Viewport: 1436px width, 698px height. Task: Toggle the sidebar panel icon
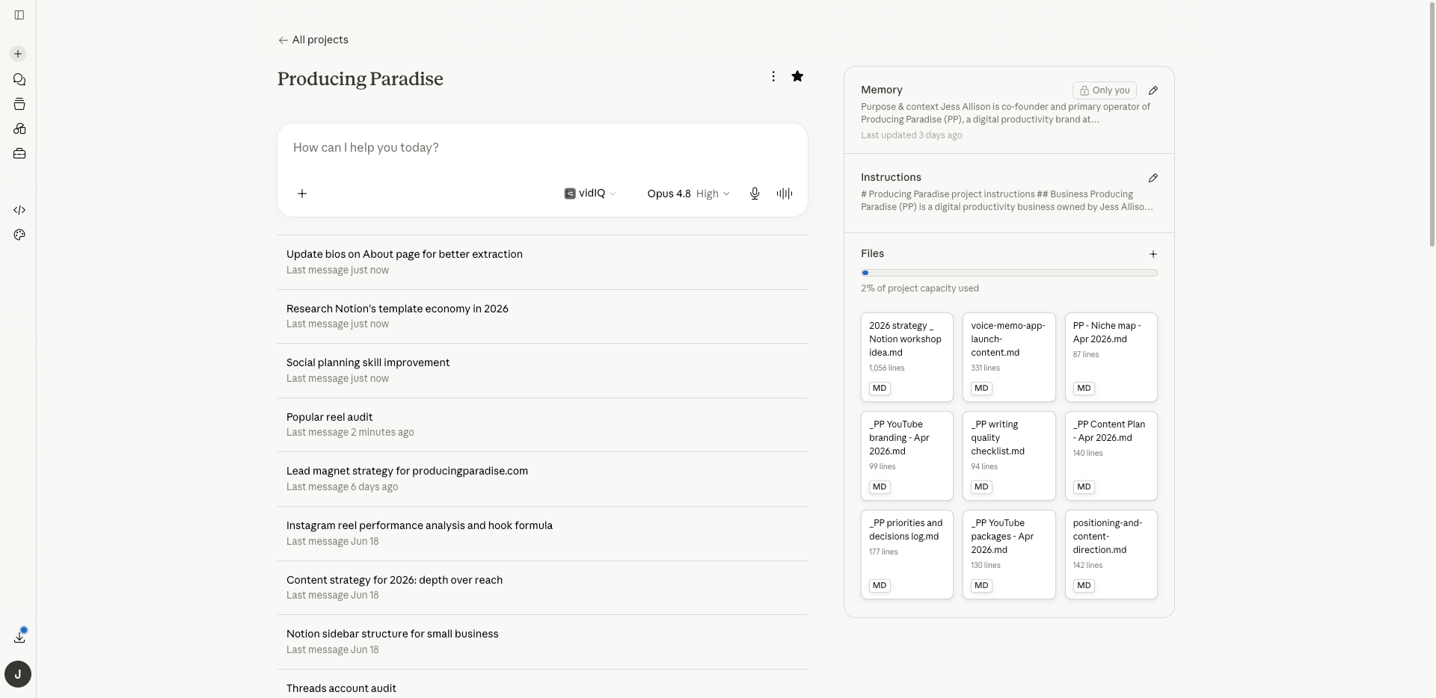click(19, 15)
